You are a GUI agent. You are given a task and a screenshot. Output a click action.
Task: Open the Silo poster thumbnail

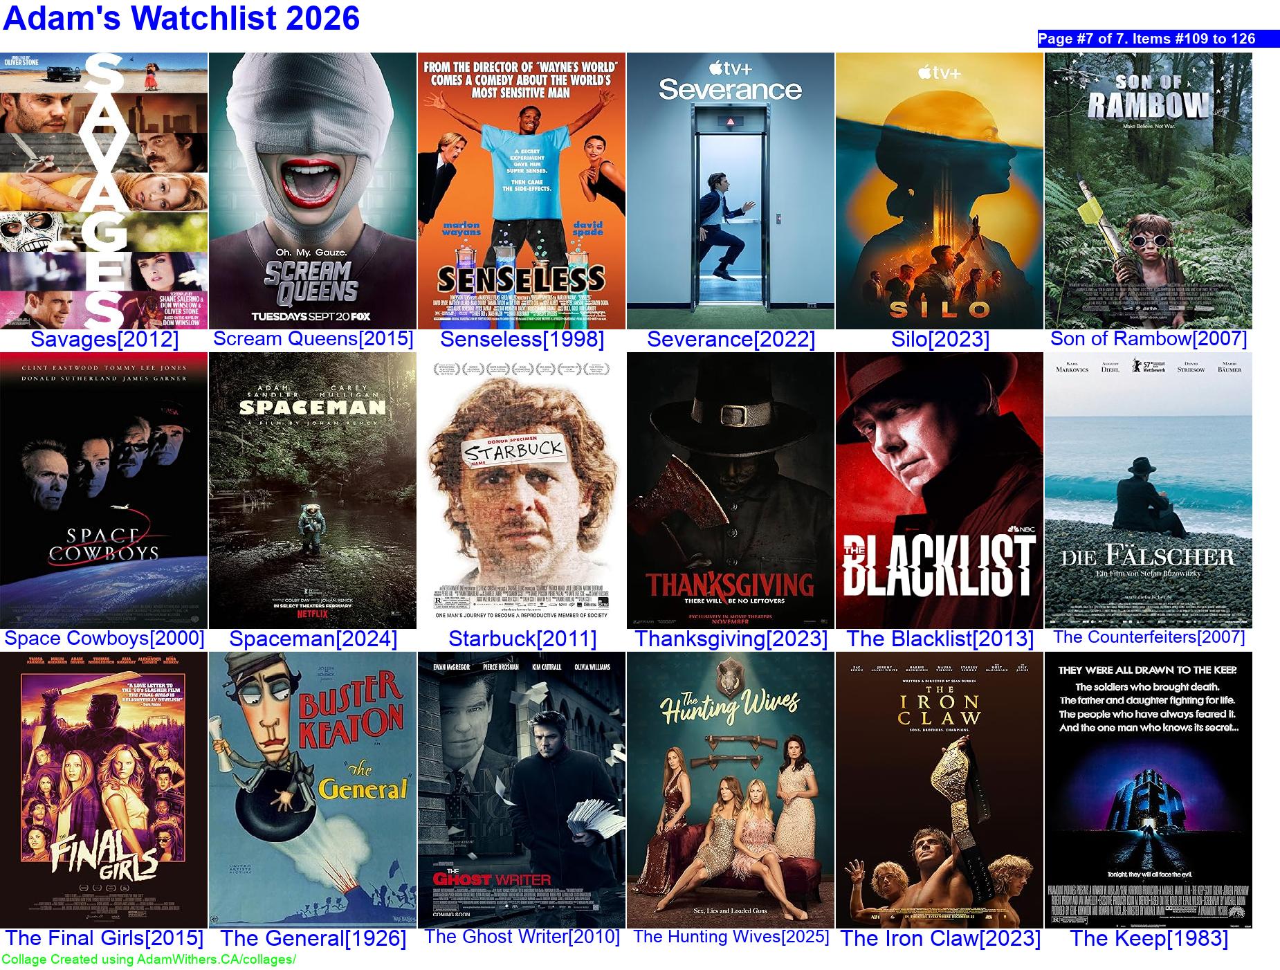[940, 190]
